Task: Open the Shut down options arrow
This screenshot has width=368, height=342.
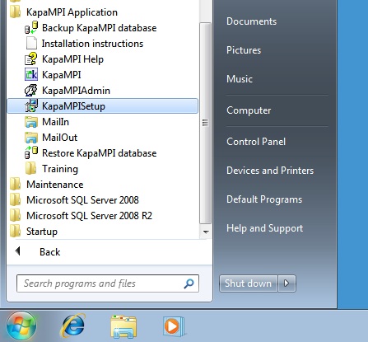Action: tap(286, 283)
